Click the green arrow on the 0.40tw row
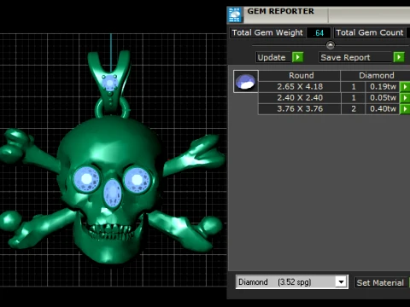 click(x=405, y=109)
